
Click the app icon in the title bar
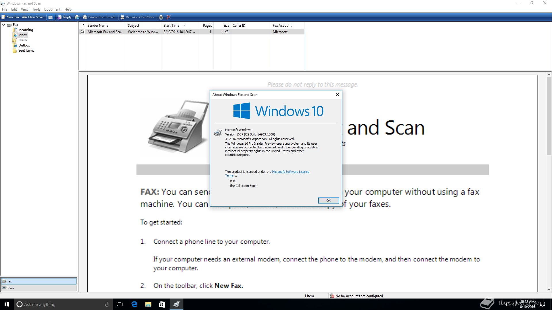coord(3,3)
